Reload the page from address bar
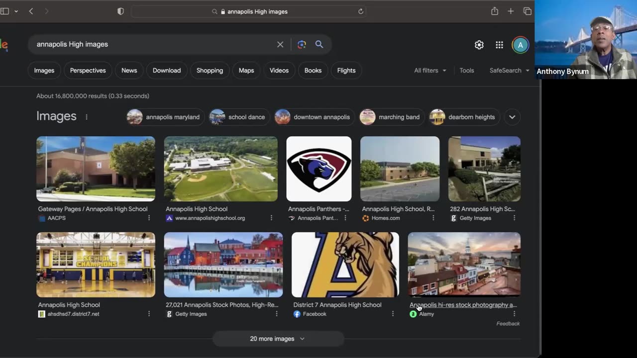The image size is (637, 358). (x=361, y=11)
